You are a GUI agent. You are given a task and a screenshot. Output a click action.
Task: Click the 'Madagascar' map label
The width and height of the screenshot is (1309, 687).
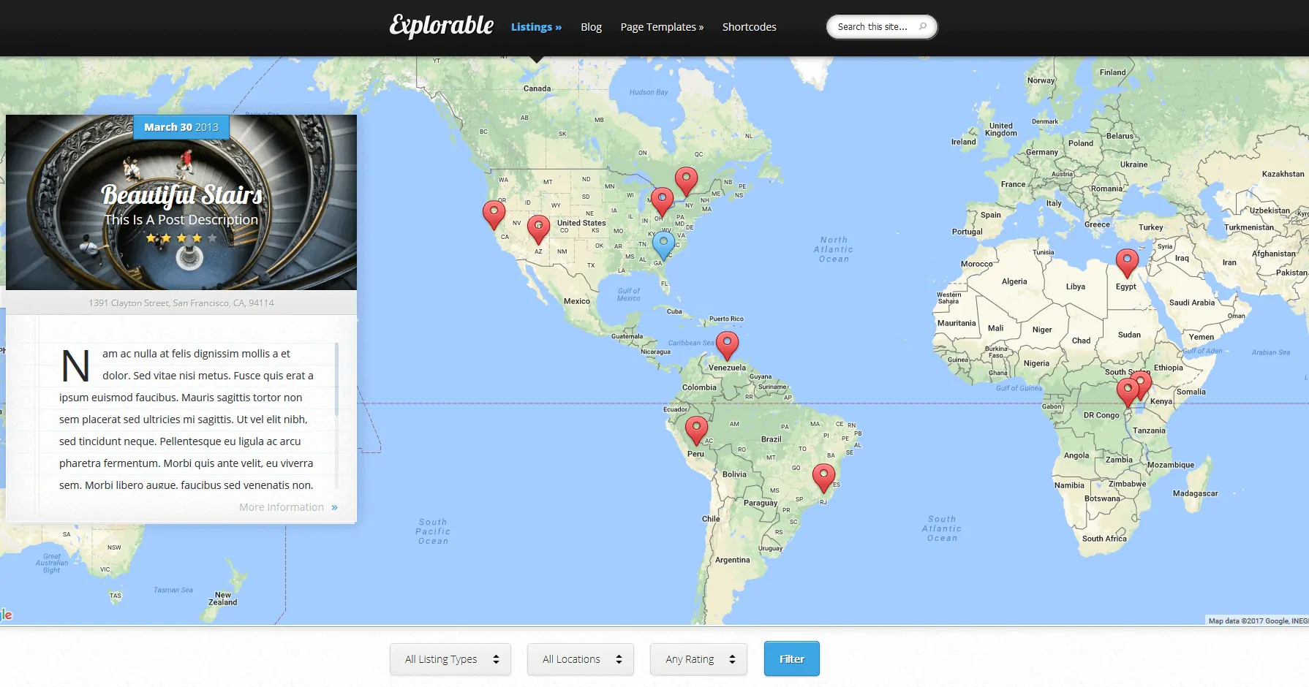pyautogui.click(x=1195, y=493)
